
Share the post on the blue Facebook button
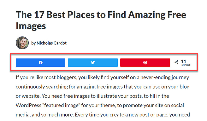[40, 63]
